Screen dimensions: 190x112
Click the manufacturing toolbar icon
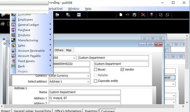tap(68, 15)
